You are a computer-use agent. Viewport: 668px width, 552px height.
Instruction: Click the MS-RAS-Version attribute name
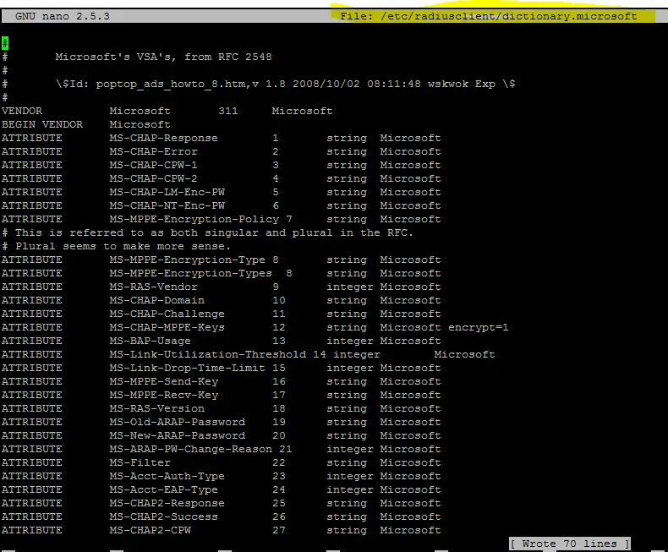pyautogui.click(x=156, y=408)
